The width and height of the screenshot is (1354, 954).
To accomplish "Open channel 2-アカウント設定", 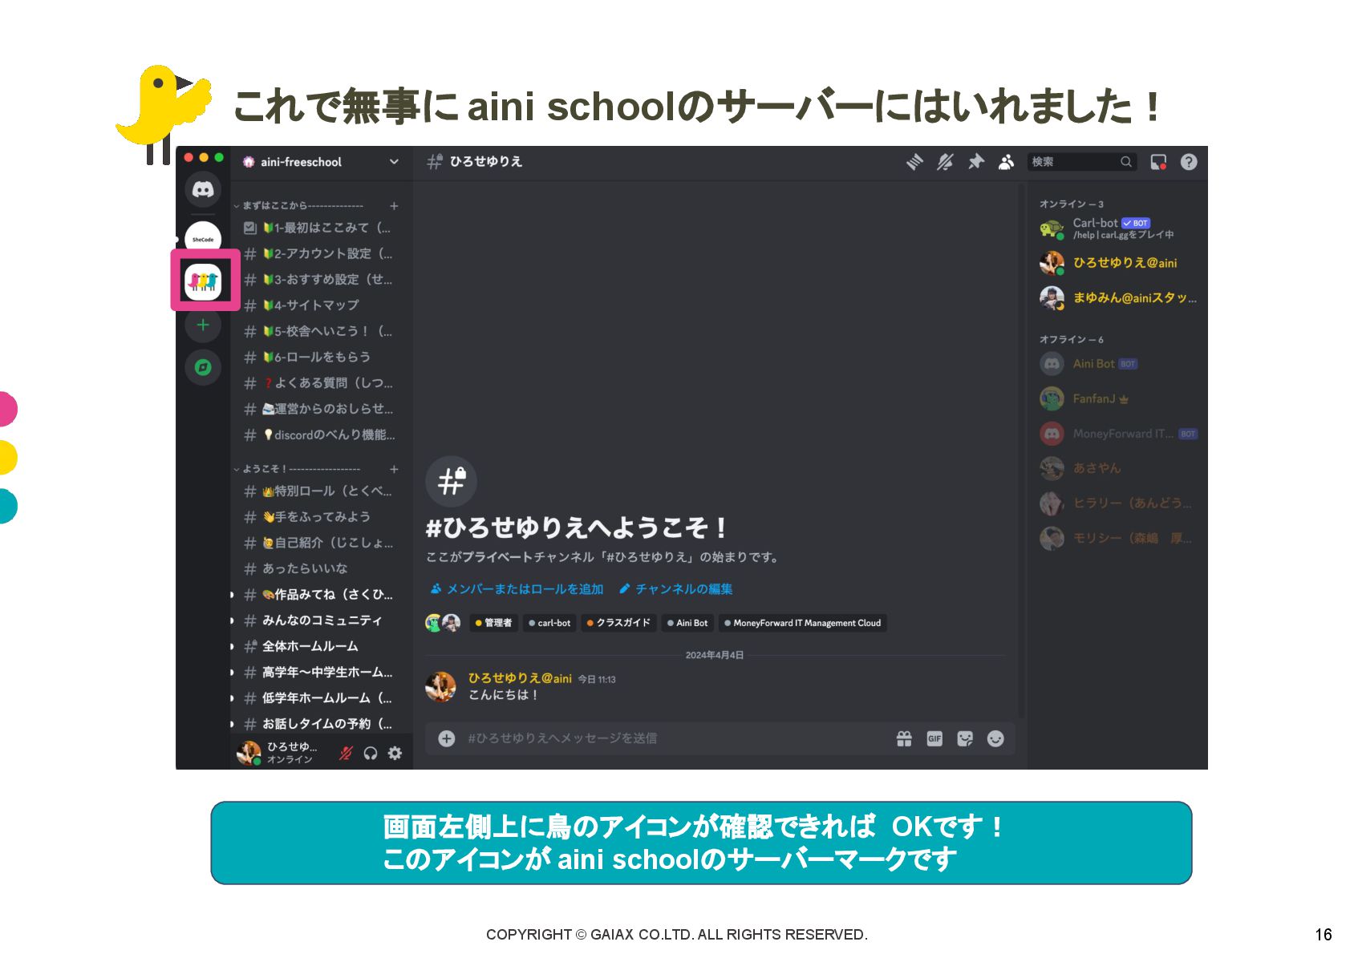I will tap(318, 253).
